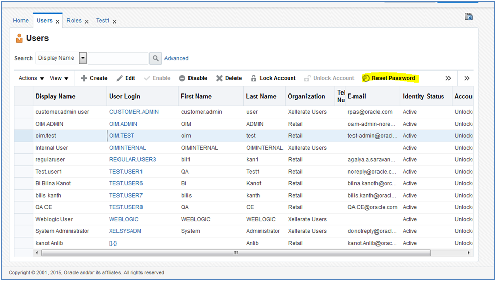Image resolution: width=496 pixels, height=281 pixels.
Task: Switch to the Users tab
Action: click(44, 20)
